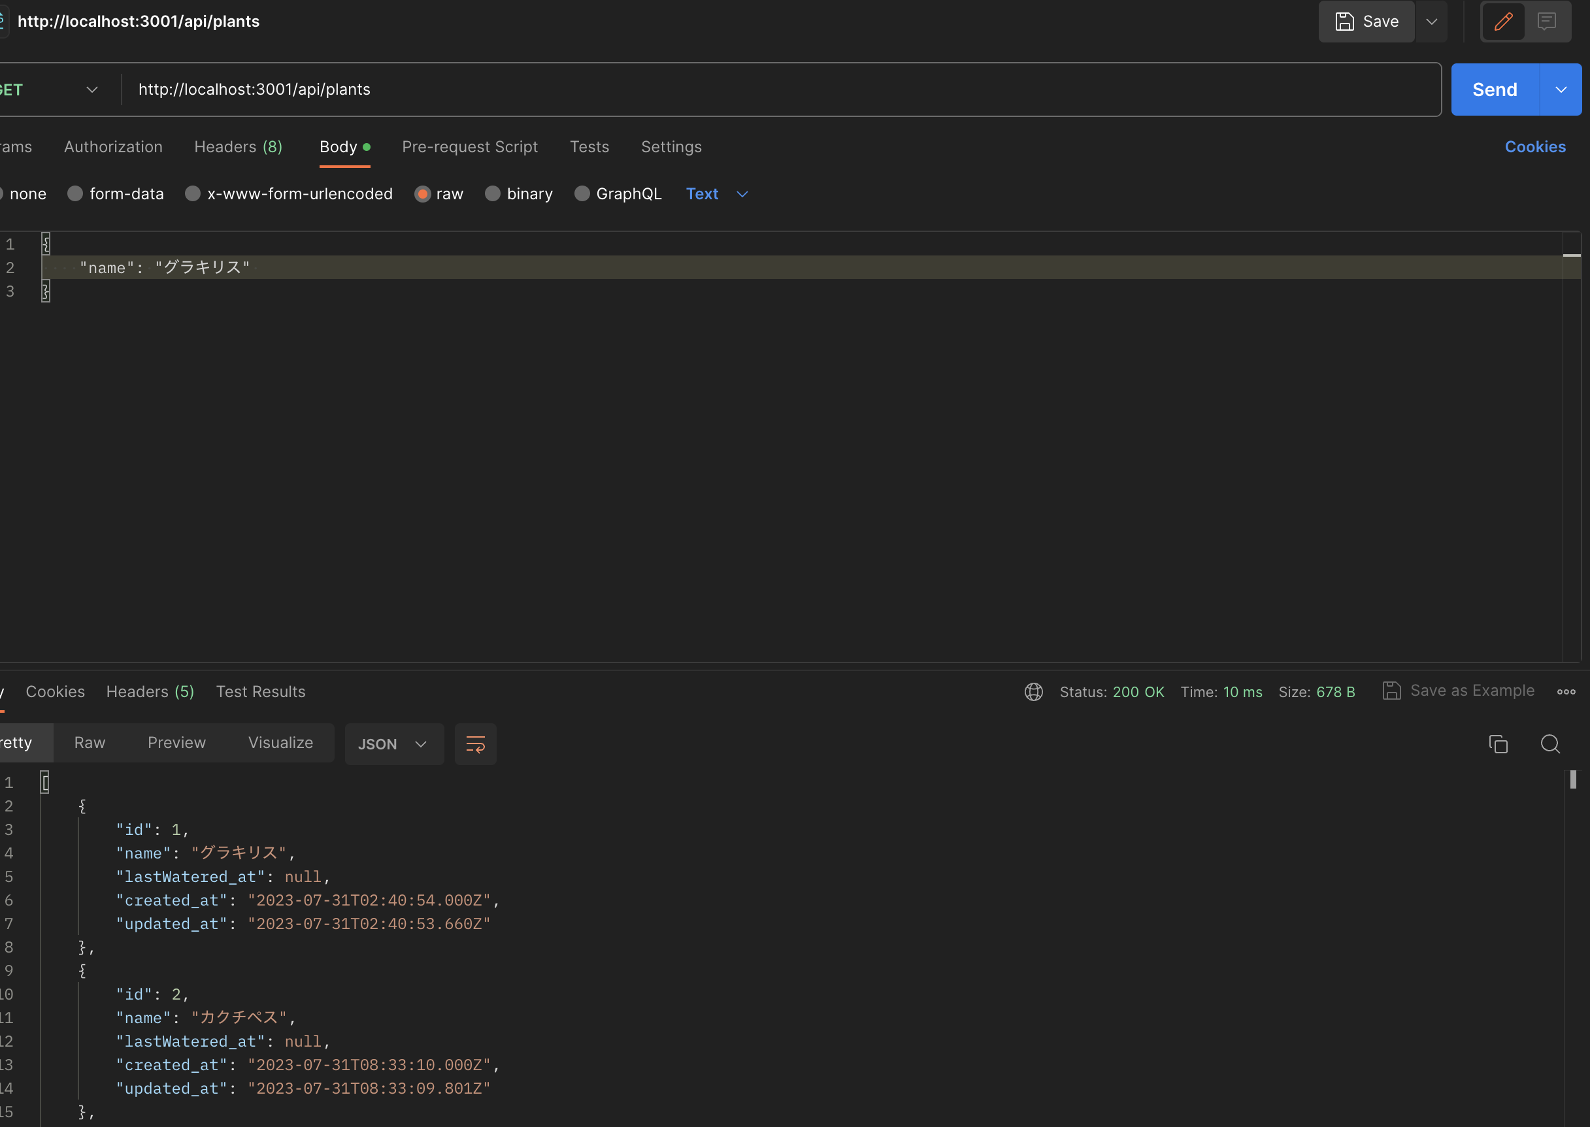Image resolution: width=1590 pixels, height=1127 pixels.
Task: Click the wrap lines icon
Action: point(475,744)
